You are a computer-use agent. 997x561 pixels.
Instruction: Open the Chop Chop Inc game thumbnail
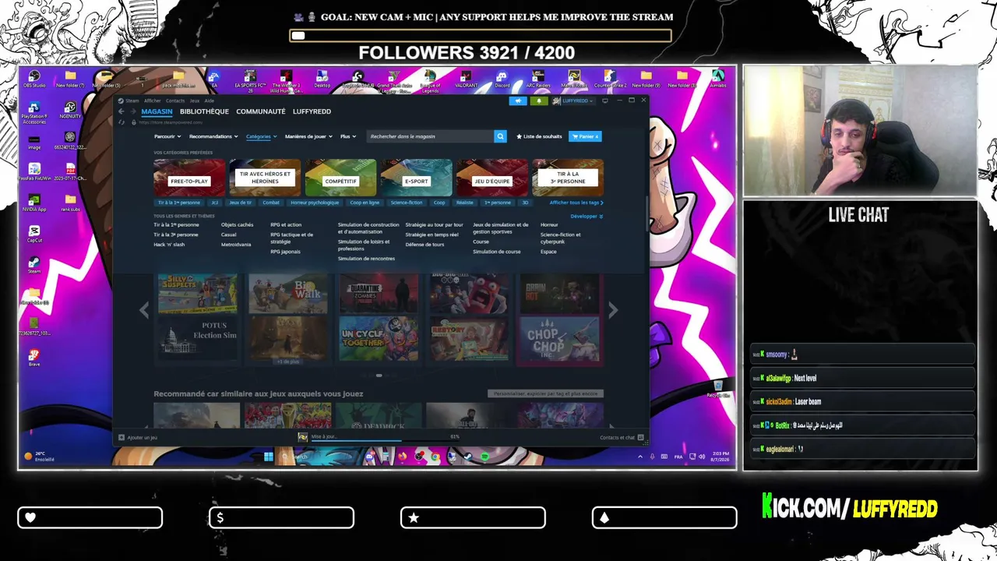pyautogui.click(x=560, y=340)
